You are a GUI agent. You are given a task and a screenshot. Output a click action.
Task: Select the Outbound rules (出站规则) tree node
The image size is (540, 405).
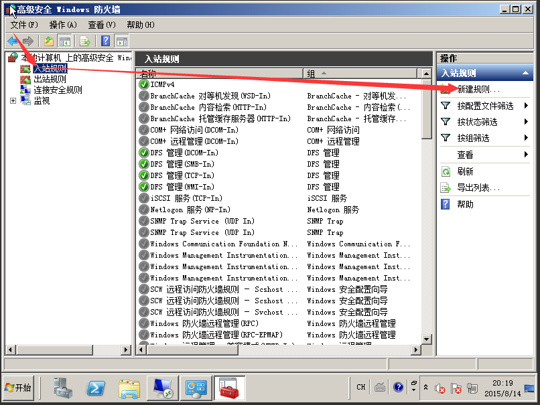tap(50, 79)
